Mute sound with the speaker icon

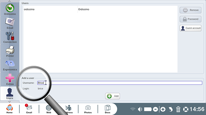tap(140, 109)
